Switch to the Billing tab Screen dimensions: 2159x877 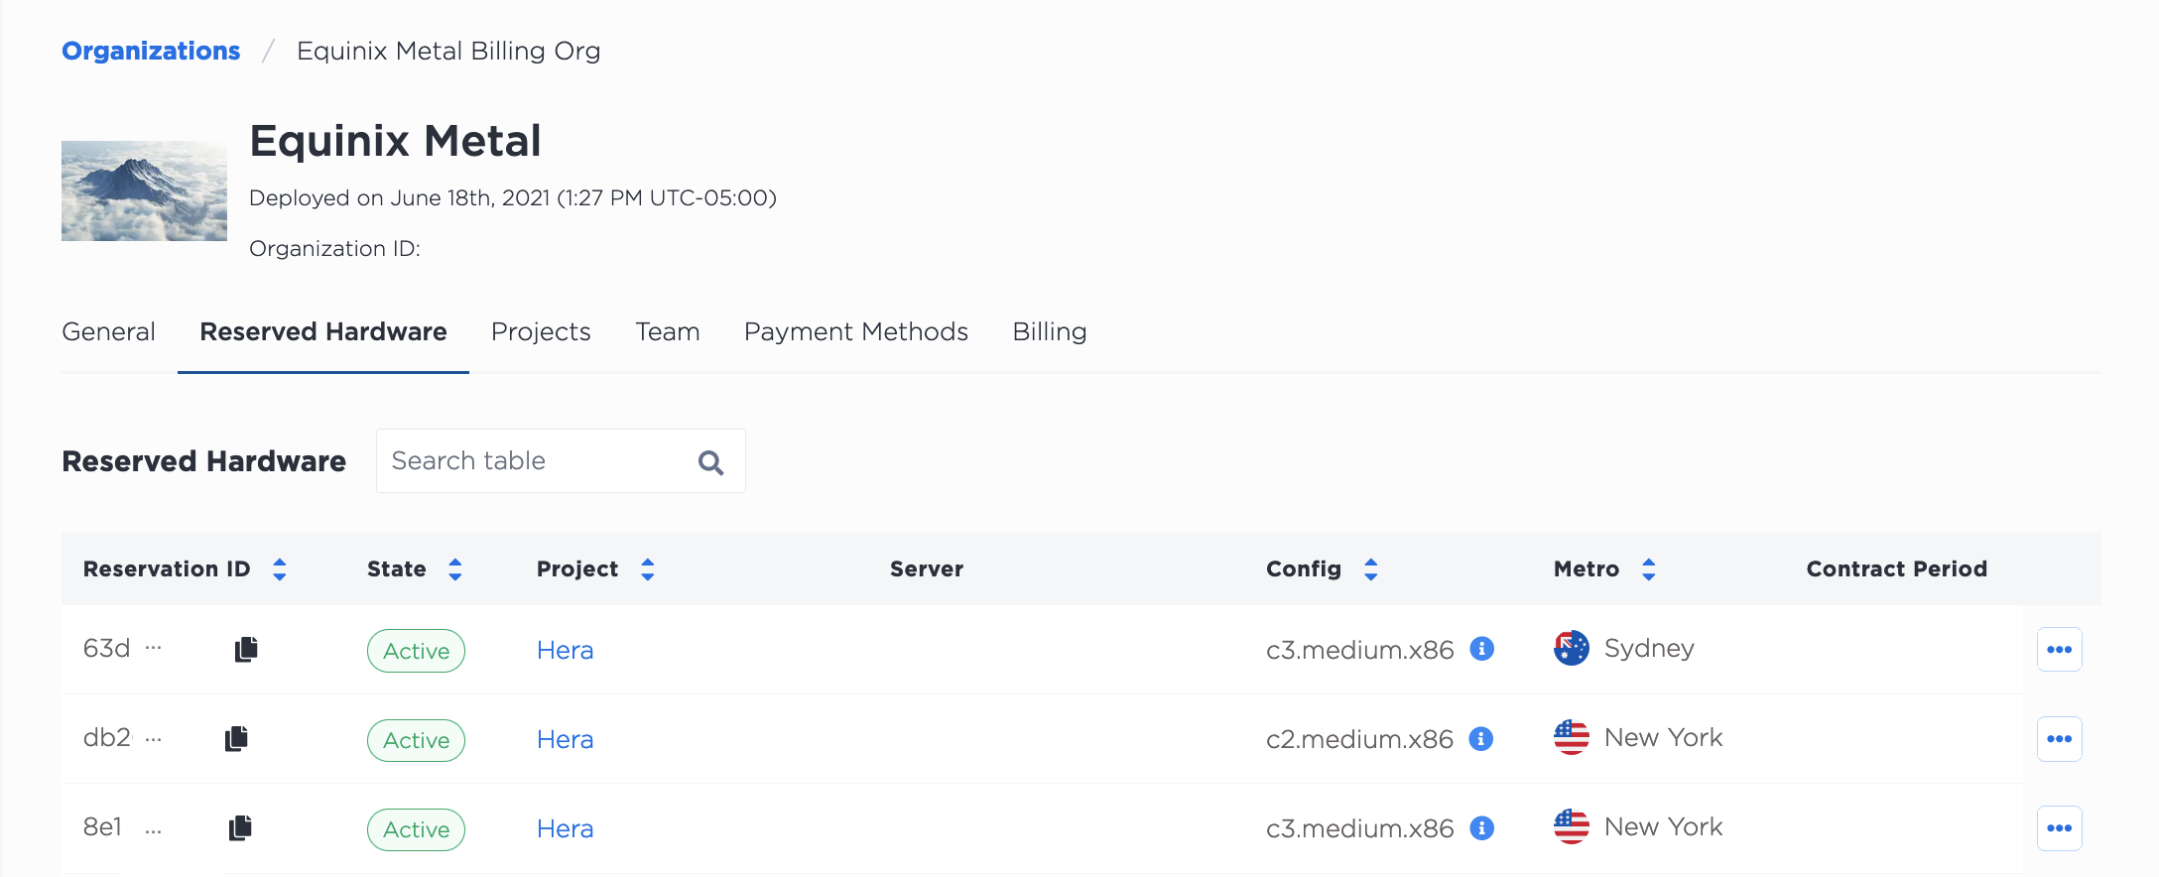point(1050,331)
